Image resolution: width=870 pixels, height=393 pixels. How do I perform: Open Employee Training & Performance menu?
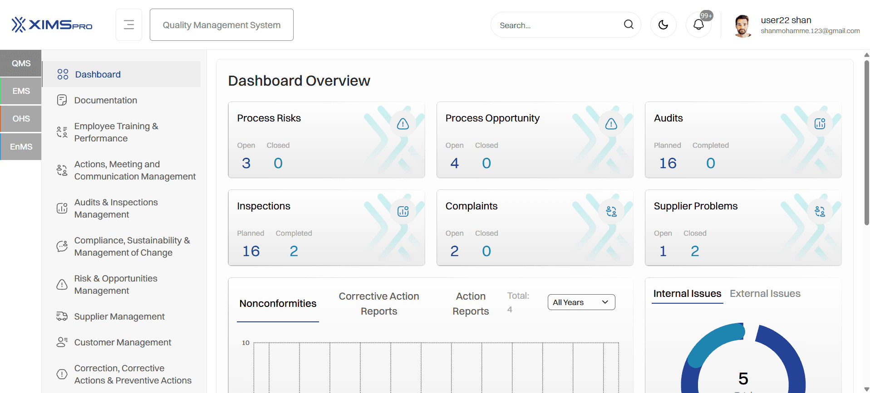pyautogui.click(x=121, y=132)
